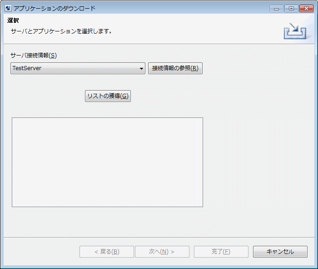Maximize the download dialog window
This screenshot has height=269, width=318.
[x=291, y=8]
